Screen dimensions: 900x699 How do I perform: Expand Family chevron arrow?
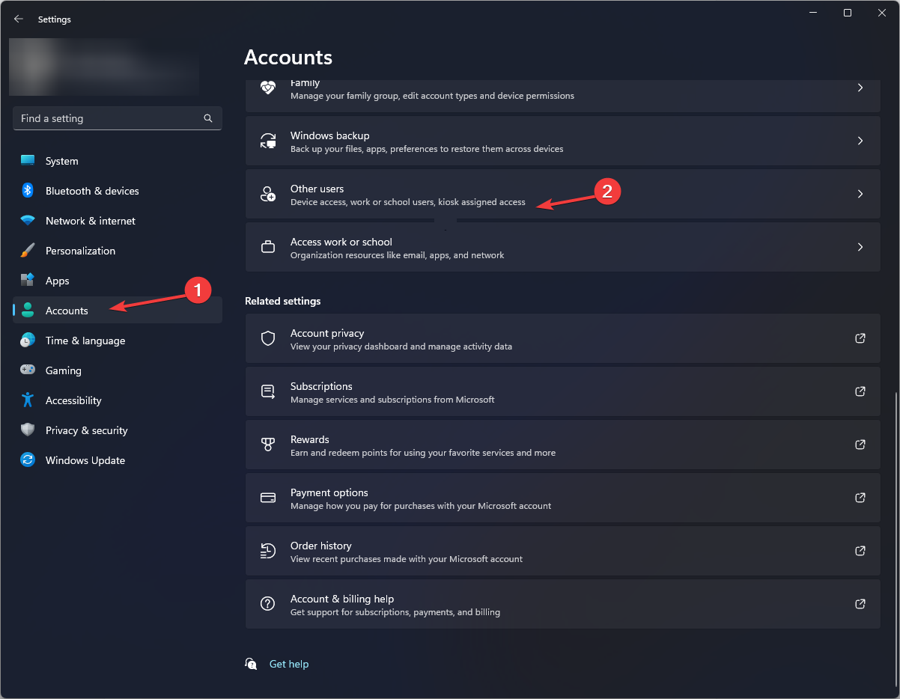point(860,88)
